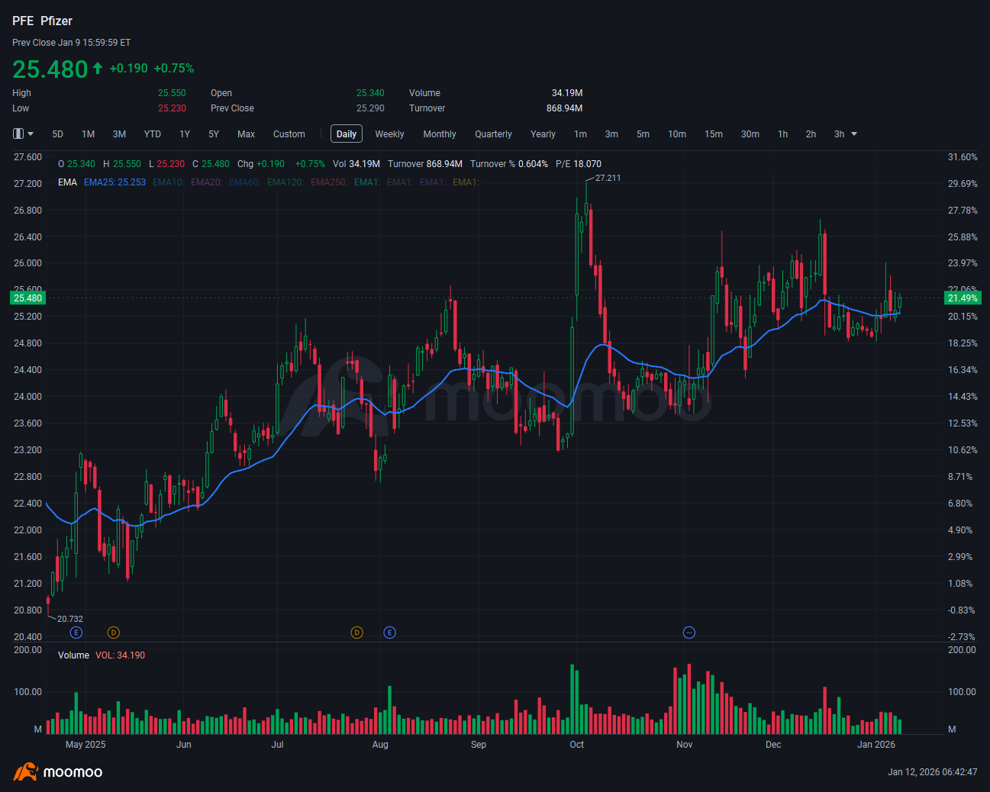The width and height of the screenshot is (990, 792).
Task: Open the chart type candlestick icon
Action: pyautogui.click(x=18, y=134)
